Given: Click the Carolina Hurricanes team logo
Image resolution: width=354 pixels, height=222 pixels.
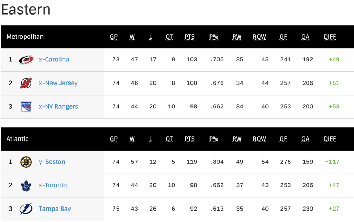Looking at the screenshot, I should tap(26, 60).
